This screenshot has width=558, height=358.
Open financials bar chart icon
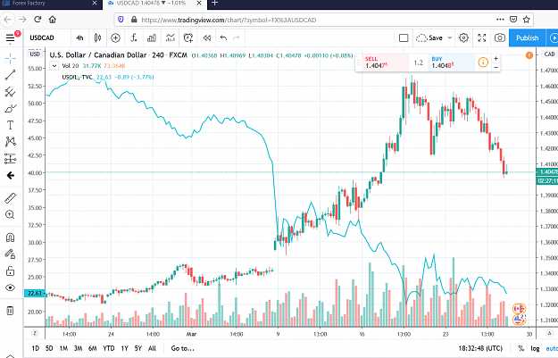click(x=152, y=37)
